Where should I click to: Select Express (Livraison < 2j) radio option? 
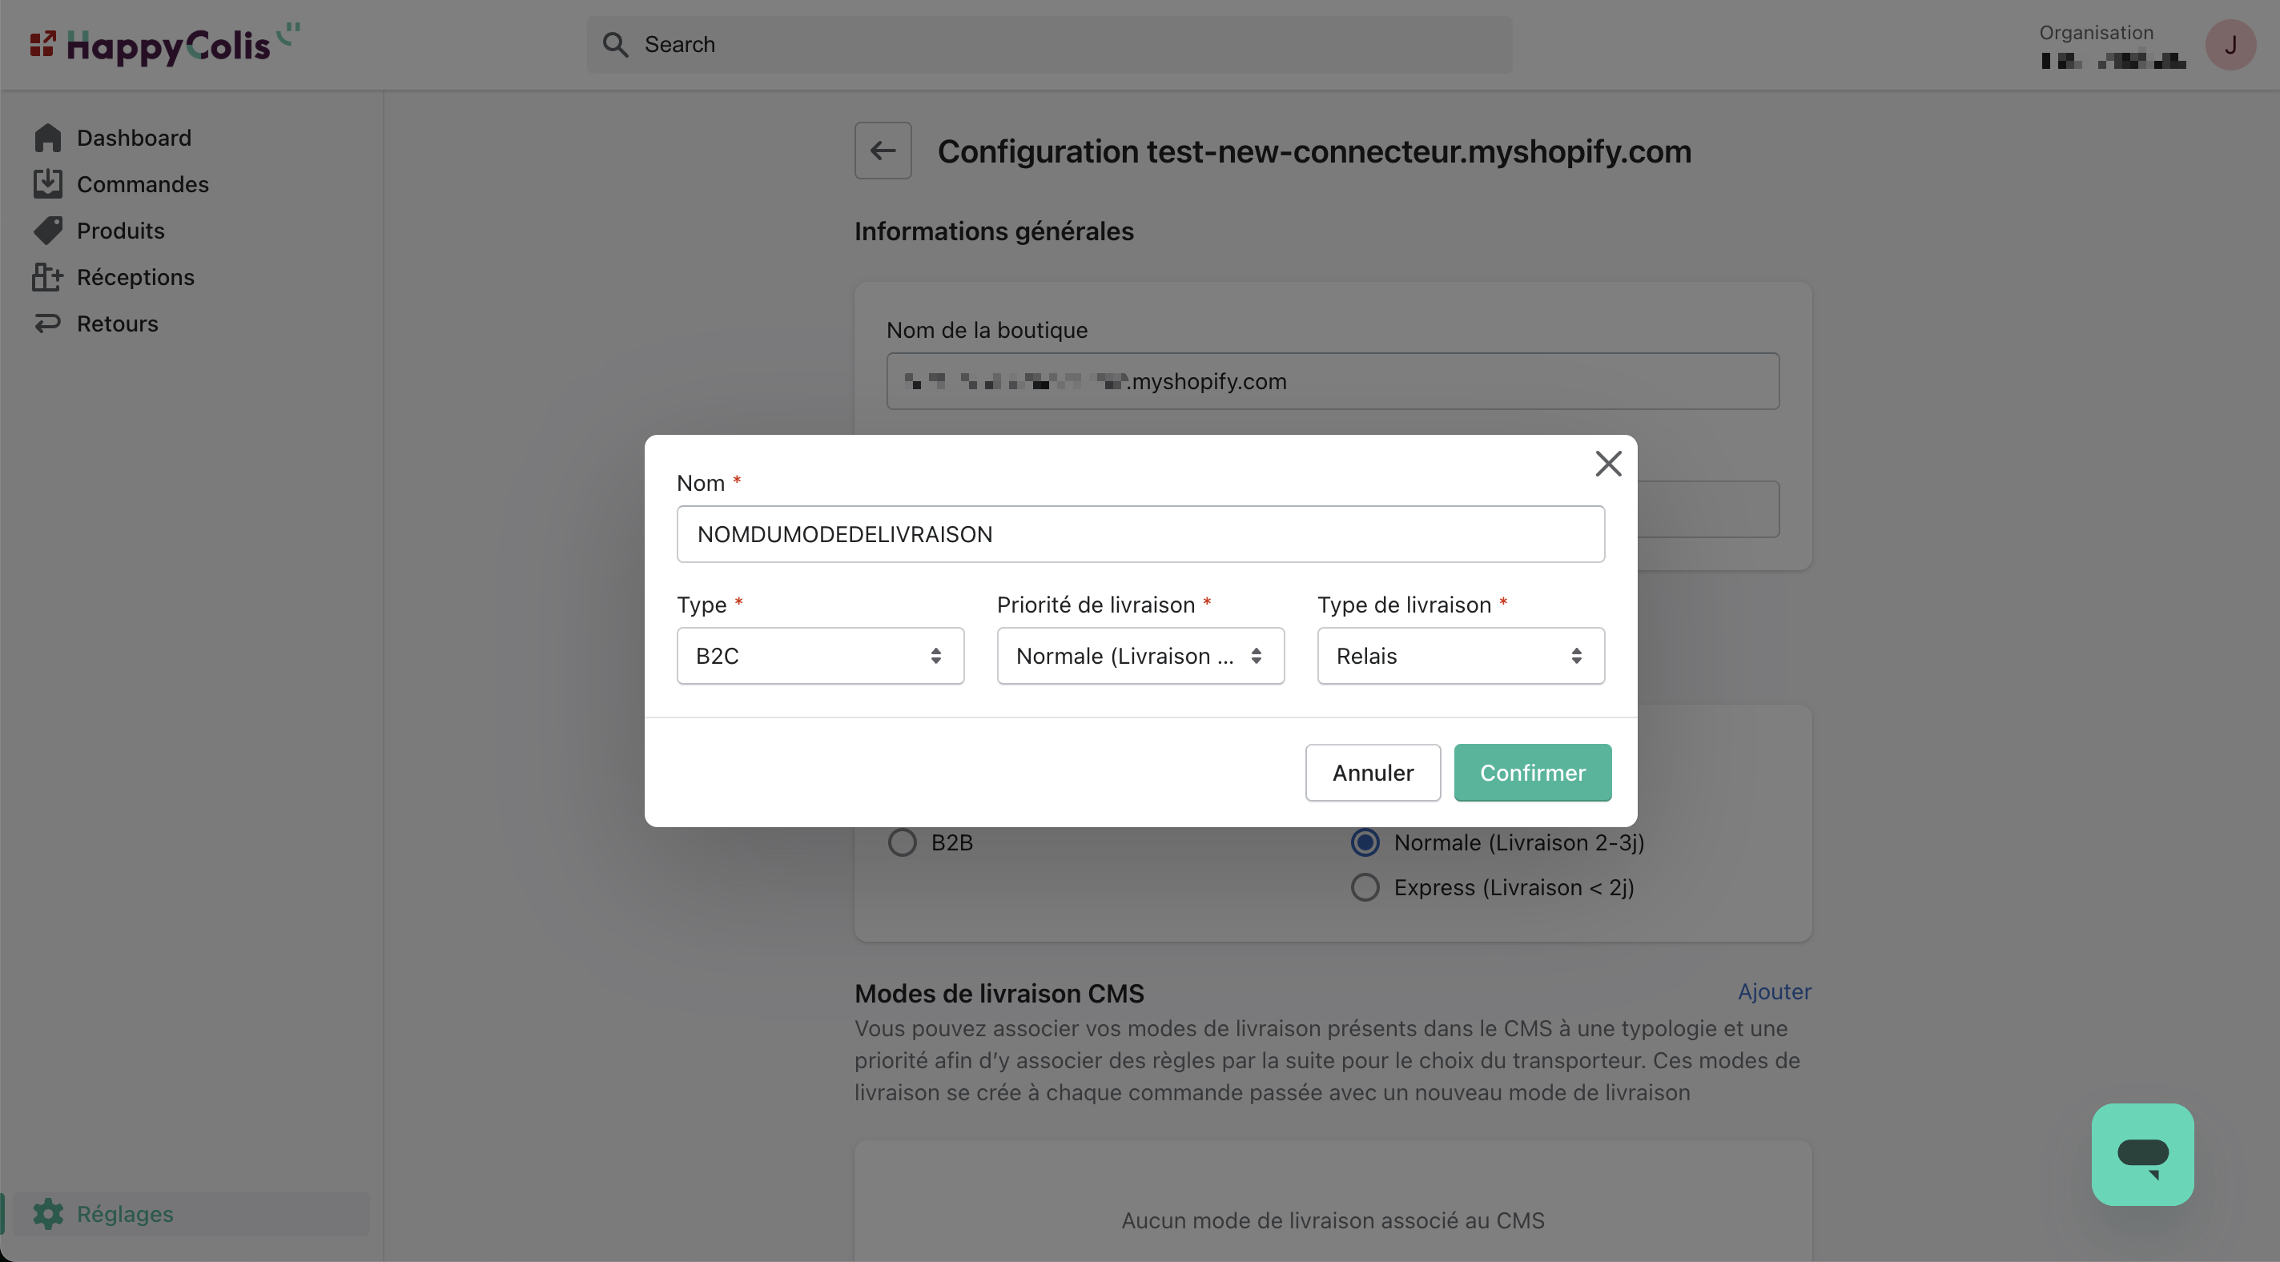coord(1365,888)
